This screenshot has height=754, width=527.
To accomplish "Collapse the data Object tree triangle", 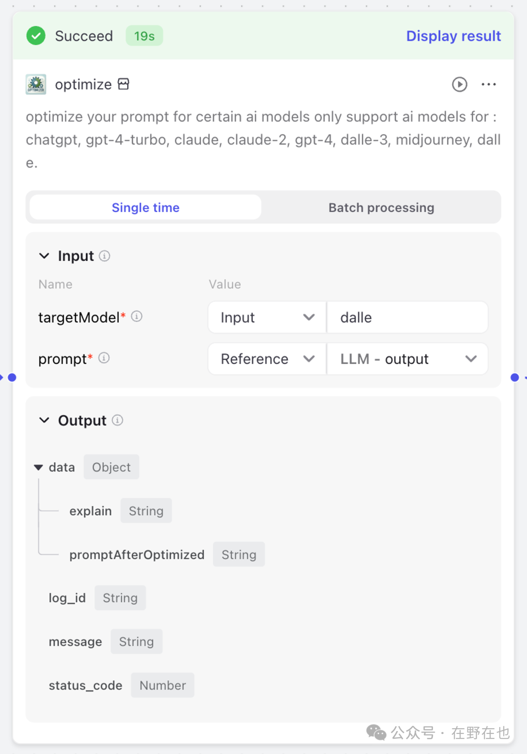I will pyautogui.click(x=39, y=467).
